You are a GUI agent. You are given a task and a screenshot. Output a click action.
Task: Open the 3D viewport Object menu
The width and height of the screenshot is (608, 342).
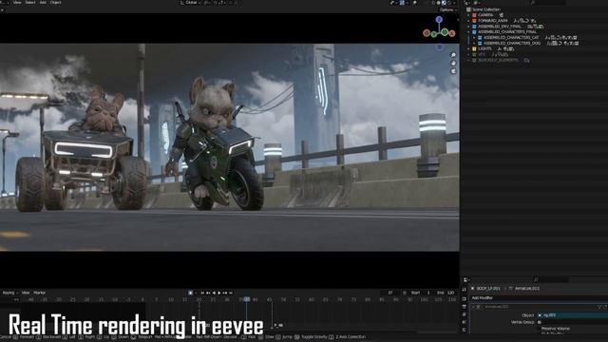pos(55,2)
